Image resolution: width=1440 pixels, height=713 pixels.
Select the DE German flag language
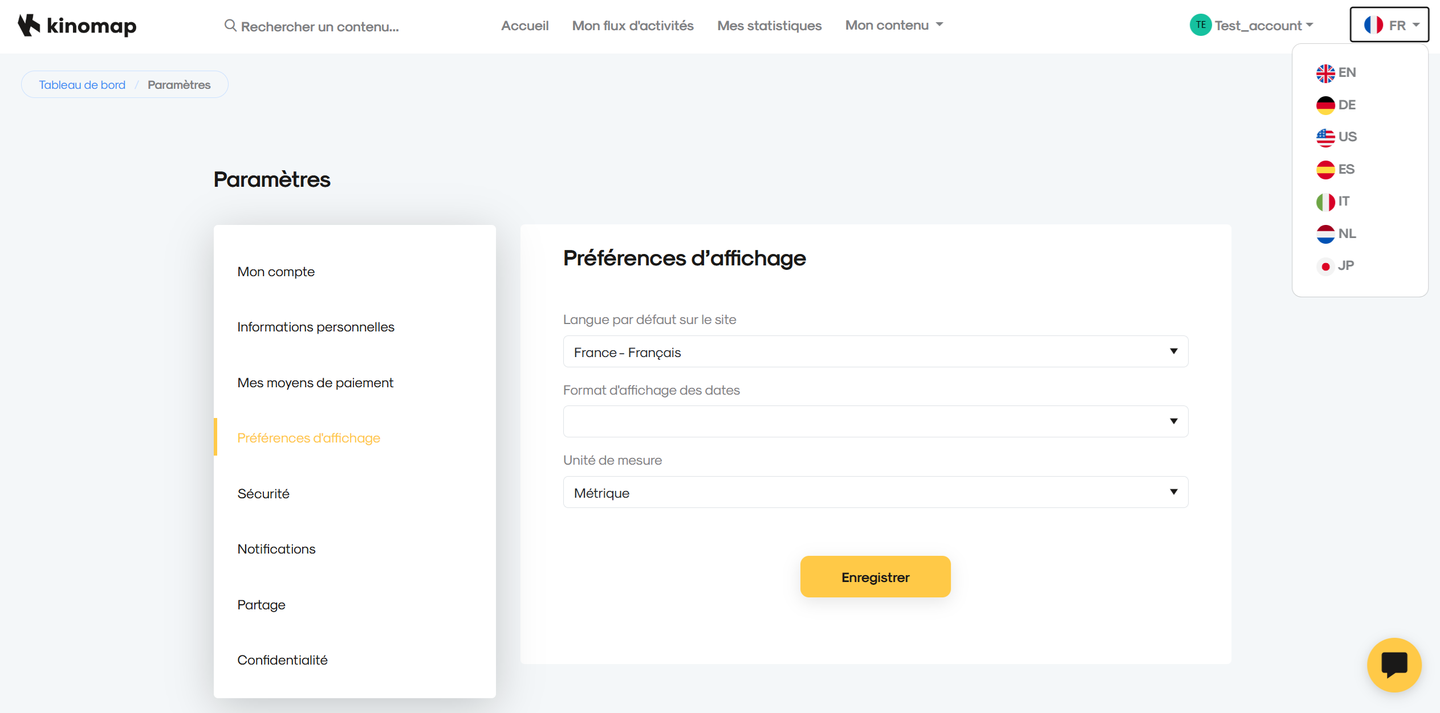1336,105
